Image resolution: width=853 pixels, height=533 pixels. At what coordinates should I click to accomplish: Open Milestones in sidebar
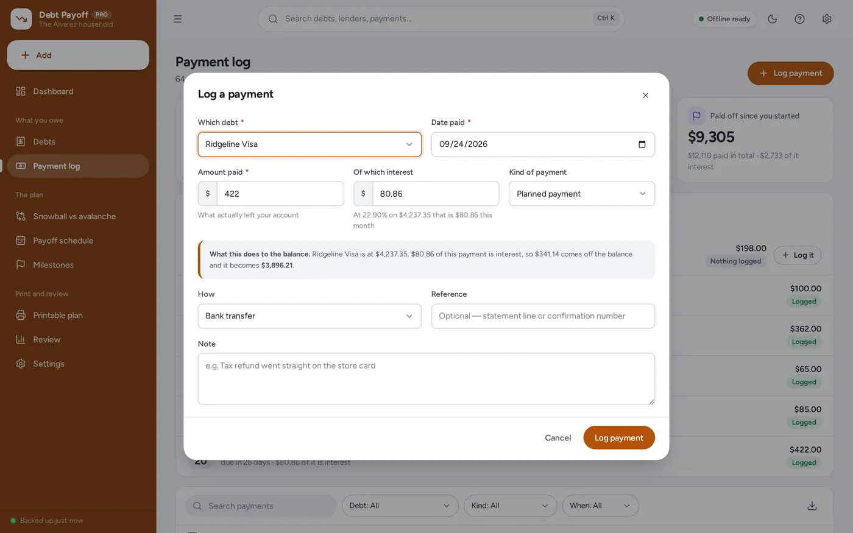[78, 265]
